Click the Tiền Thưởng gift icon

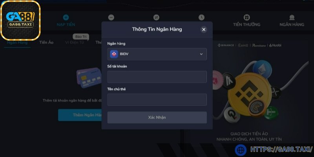point(247,17)
